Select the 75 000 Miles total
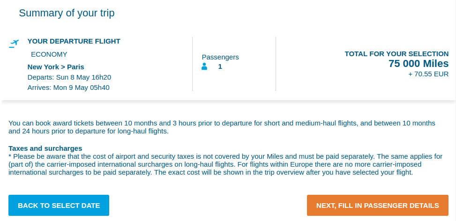 [419, 63]
